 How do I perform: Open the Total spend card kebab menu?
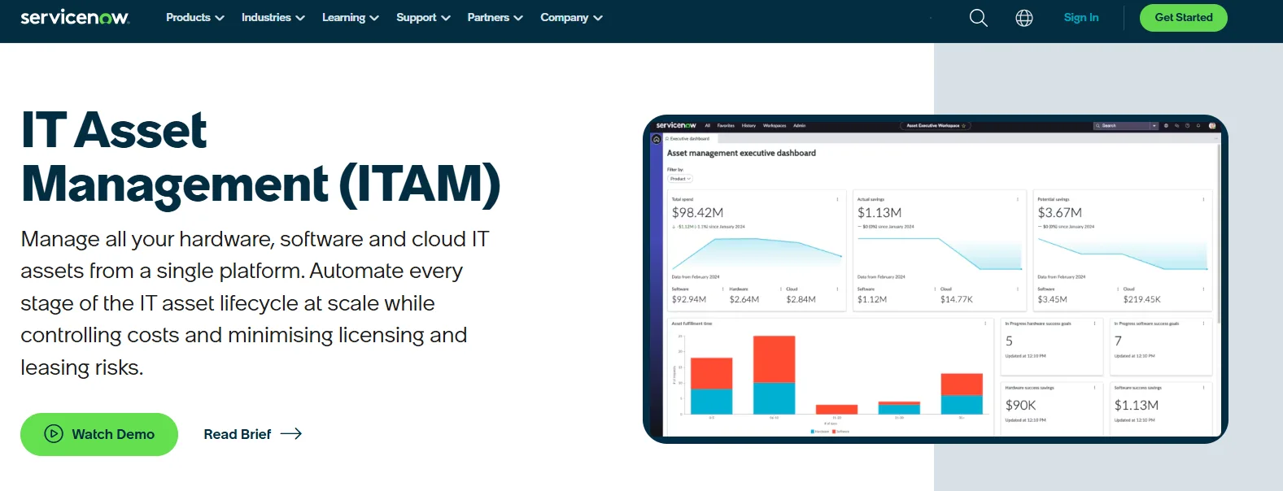(x=837, y=199)
